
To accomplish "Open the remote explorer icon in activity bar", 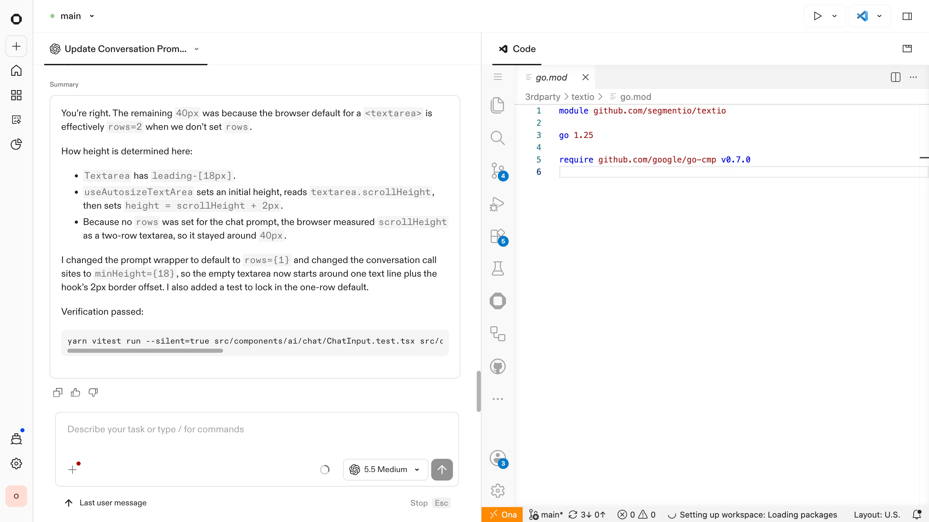I will [498, 334].
